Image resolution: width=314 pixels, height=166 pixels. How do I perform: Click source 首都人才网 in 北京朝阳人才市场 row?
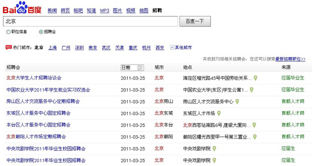point(293,137)
